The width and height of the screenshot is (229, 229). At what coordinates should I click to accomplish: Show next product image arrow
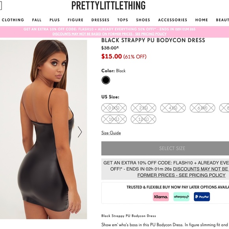[x=80, y=132]
